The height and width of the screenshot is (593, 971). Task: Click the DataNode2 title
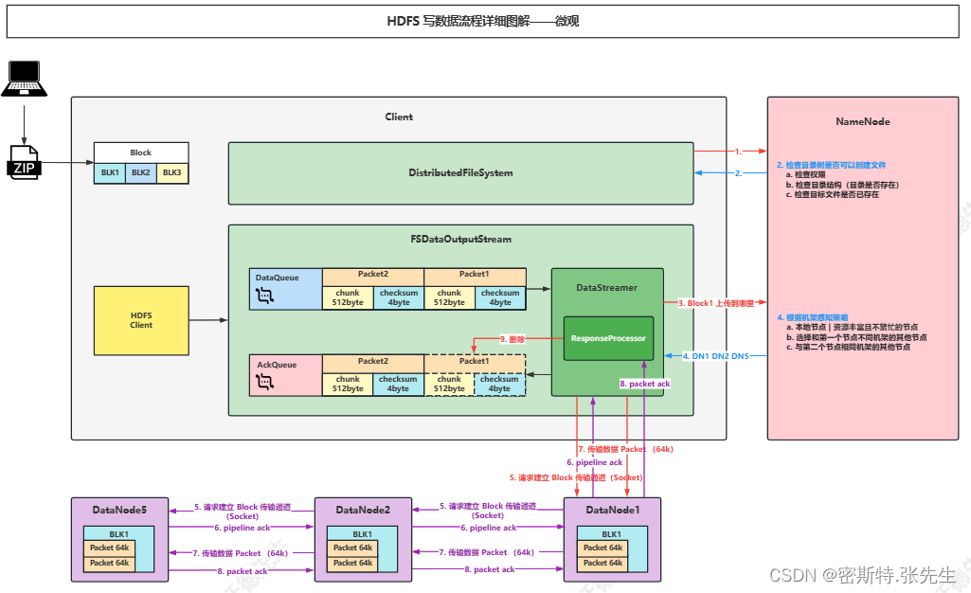point(363,510)
